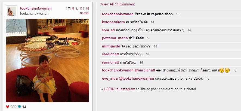
Task: Click the O size link
Action: tap(81, 9)
